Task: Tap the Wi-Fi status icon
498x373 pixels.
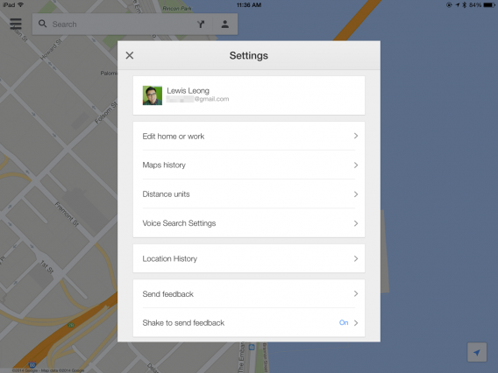Action: pos(21,4)
